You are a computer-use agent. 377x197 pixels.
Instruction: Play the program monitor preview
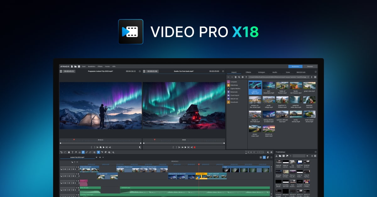104,147
